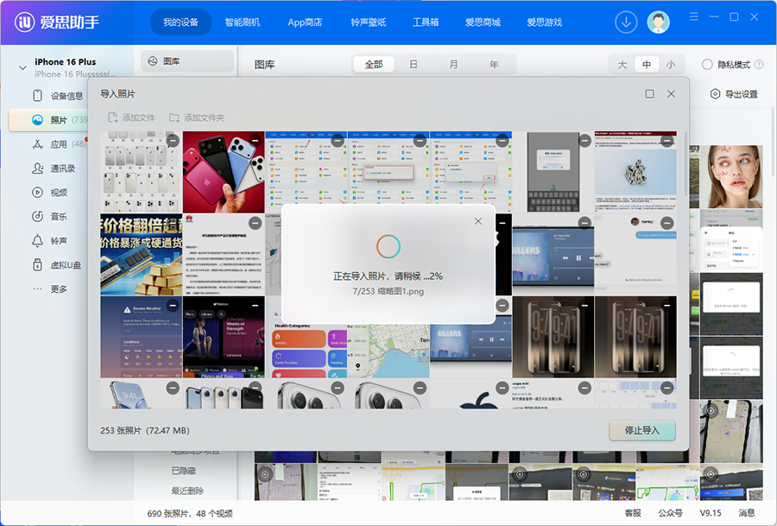
Task: Open the App商店 tab
Action: click(305, 22)
